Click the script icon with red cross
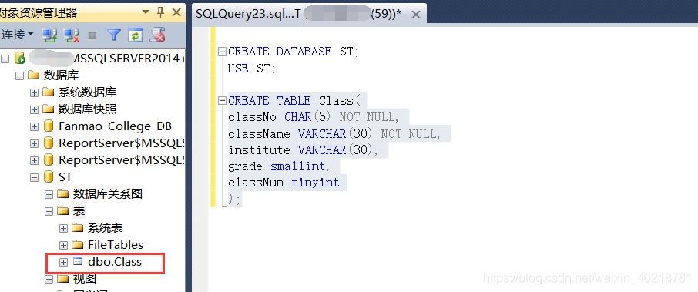Viewport: 698px width, 292px height. click(x=158, y=35)
